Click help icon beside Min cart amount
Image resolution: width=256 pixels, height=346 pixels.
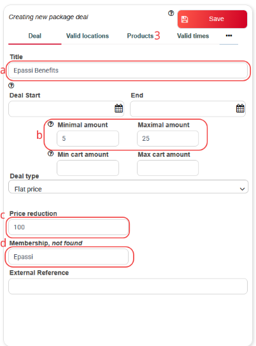[51, 154]
